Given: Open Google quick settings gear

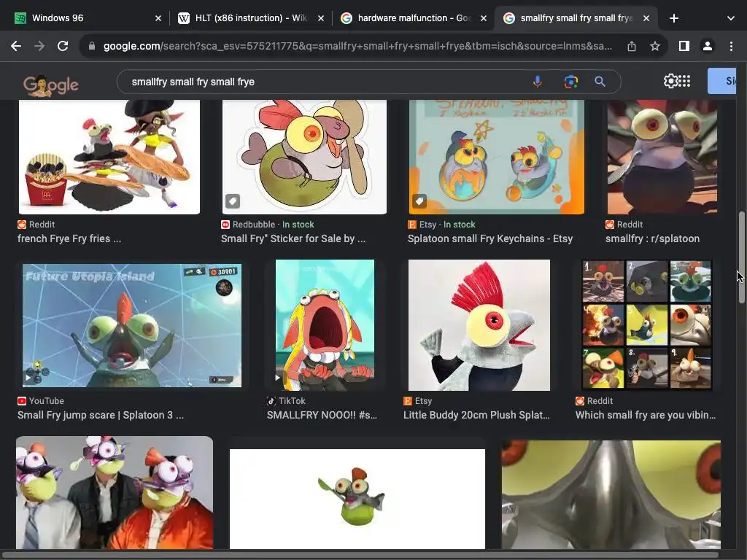Looking at the screenshot, I should pyautogui.click(x=670, y=81).
